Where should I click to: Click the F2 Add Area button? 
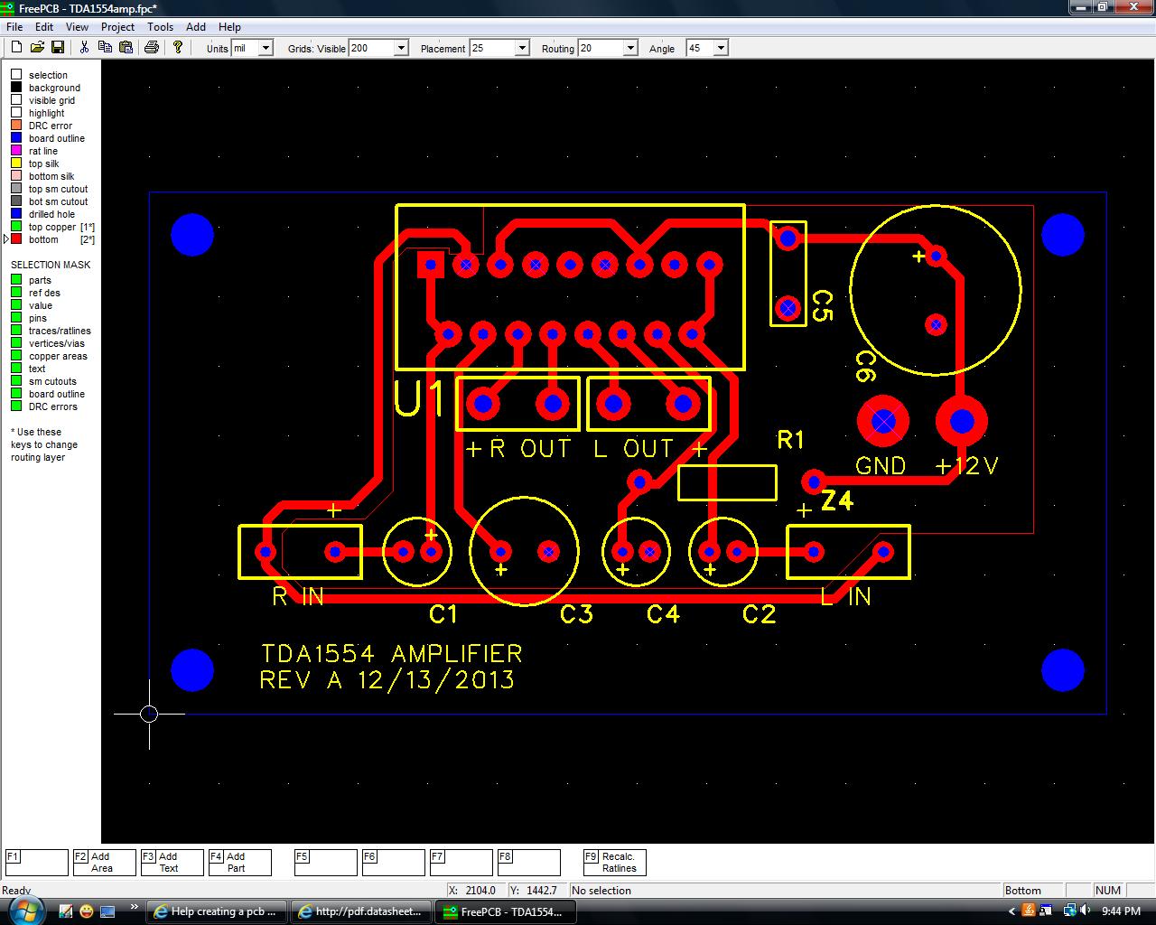104,863
